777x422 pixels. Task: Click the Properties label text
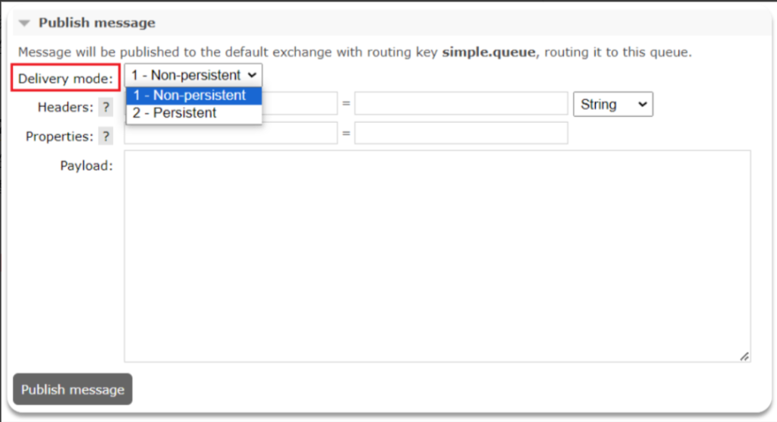click(59, 137)
